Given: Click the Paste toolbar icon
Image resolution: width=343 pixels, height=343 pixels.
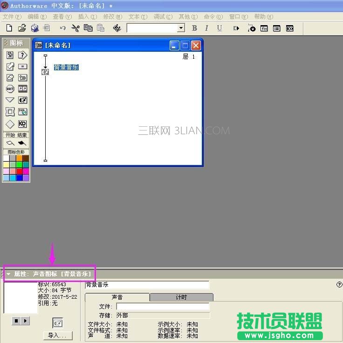Looking at the screenshot, I should point(101,28).
